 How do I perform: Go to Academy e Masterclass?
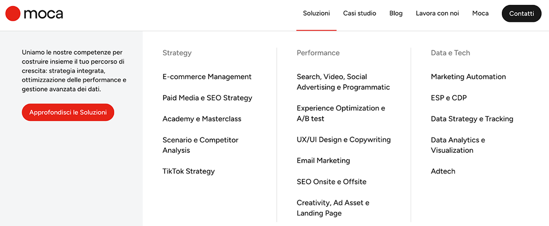202,119
